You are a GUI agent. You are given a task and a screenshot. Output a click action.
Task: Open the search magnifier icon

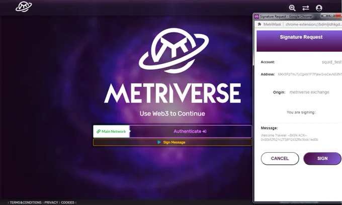pos(292,8)
